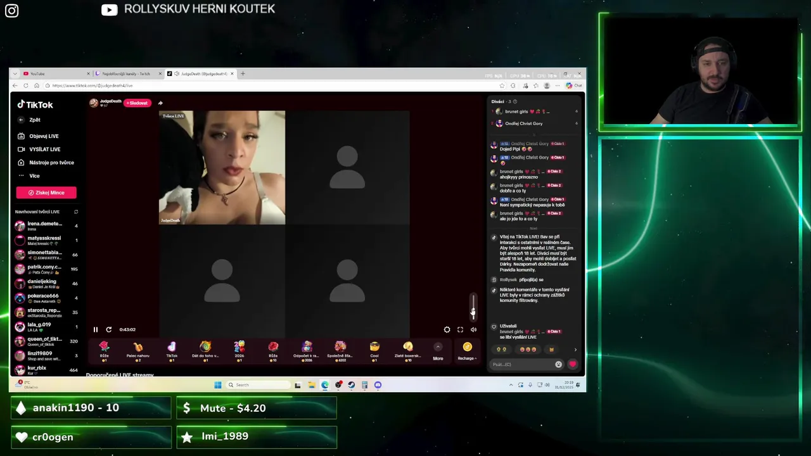The height and width of the screenshot is (456, 811).
Task: Bookmark this page with star icon
Action: point(502,85)
